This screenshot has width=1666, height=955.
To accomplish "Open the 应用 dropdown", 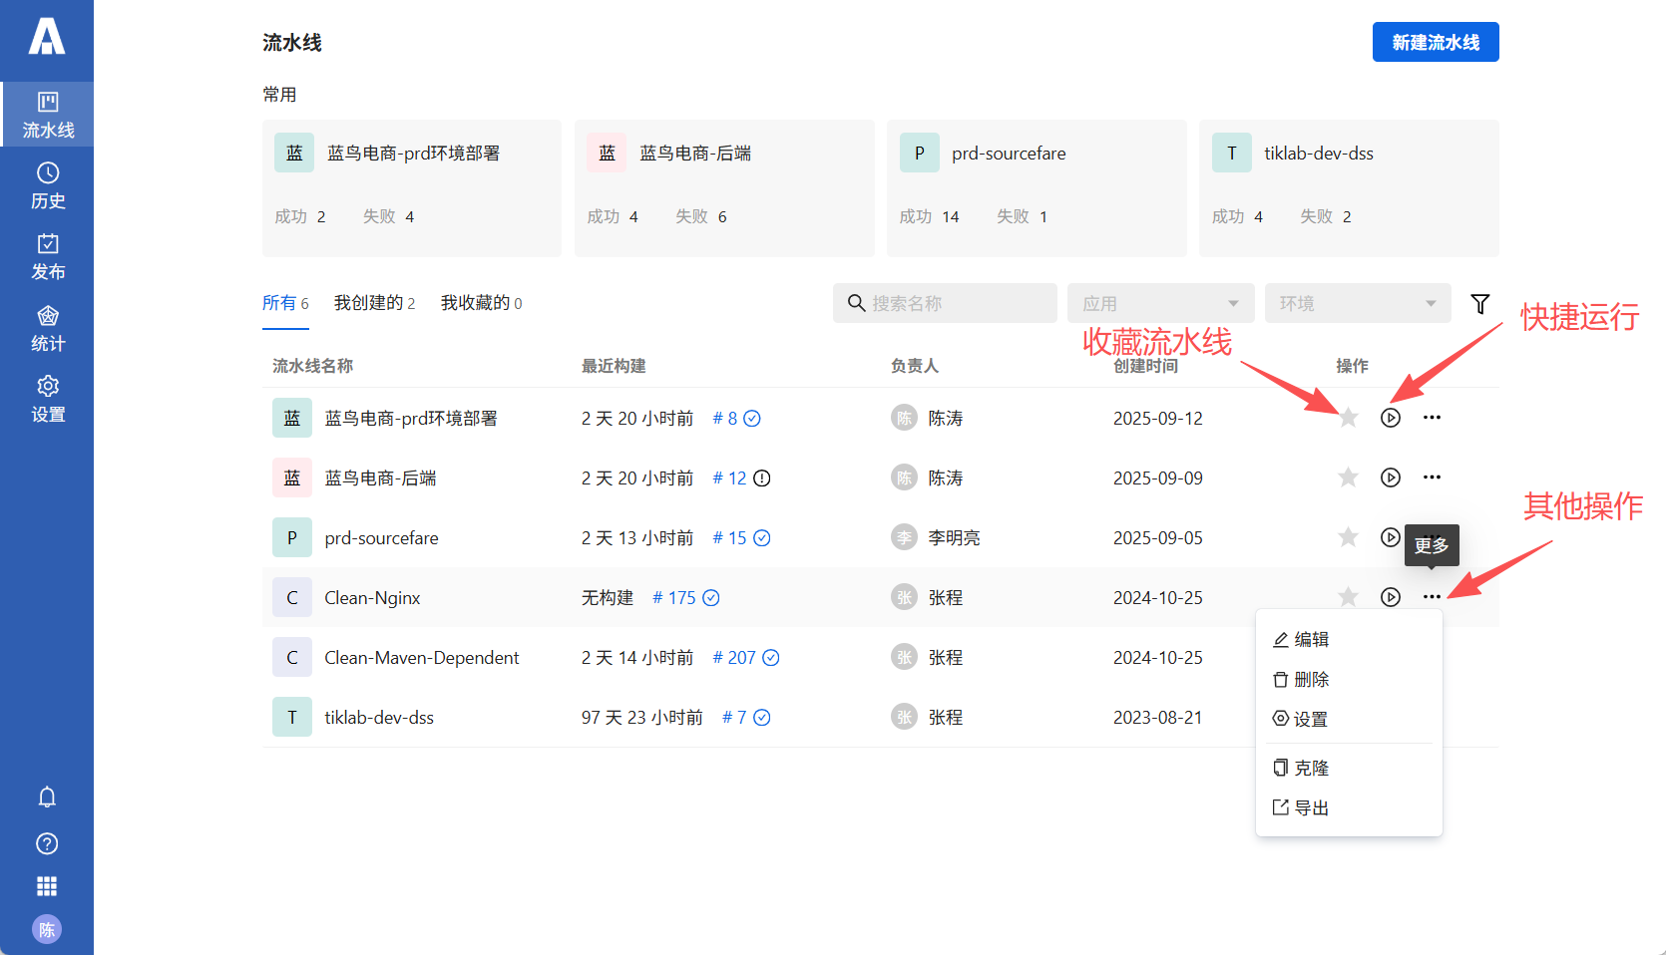I will pos(1160,303).
